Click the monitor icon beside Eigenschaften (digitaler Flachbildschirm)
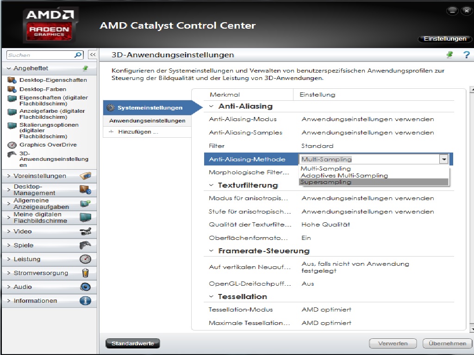This screenshot has width=474, height=355. point(12,98)
